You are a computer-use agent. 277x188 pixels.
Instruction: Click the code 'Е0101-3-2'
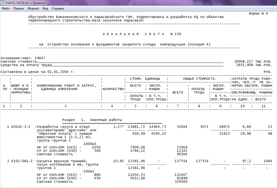pos(21,127)
